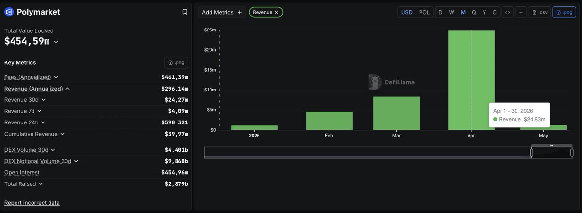This screenshot has width=582, height=213.
Task: Click the $4,401b DEX volume value
Action: (x=177, y=150)
